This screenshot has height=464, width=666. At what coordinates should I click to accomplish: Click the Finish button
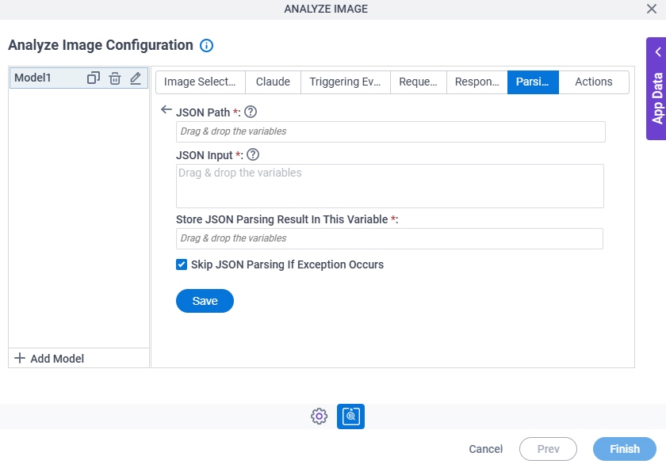point(625,449)
